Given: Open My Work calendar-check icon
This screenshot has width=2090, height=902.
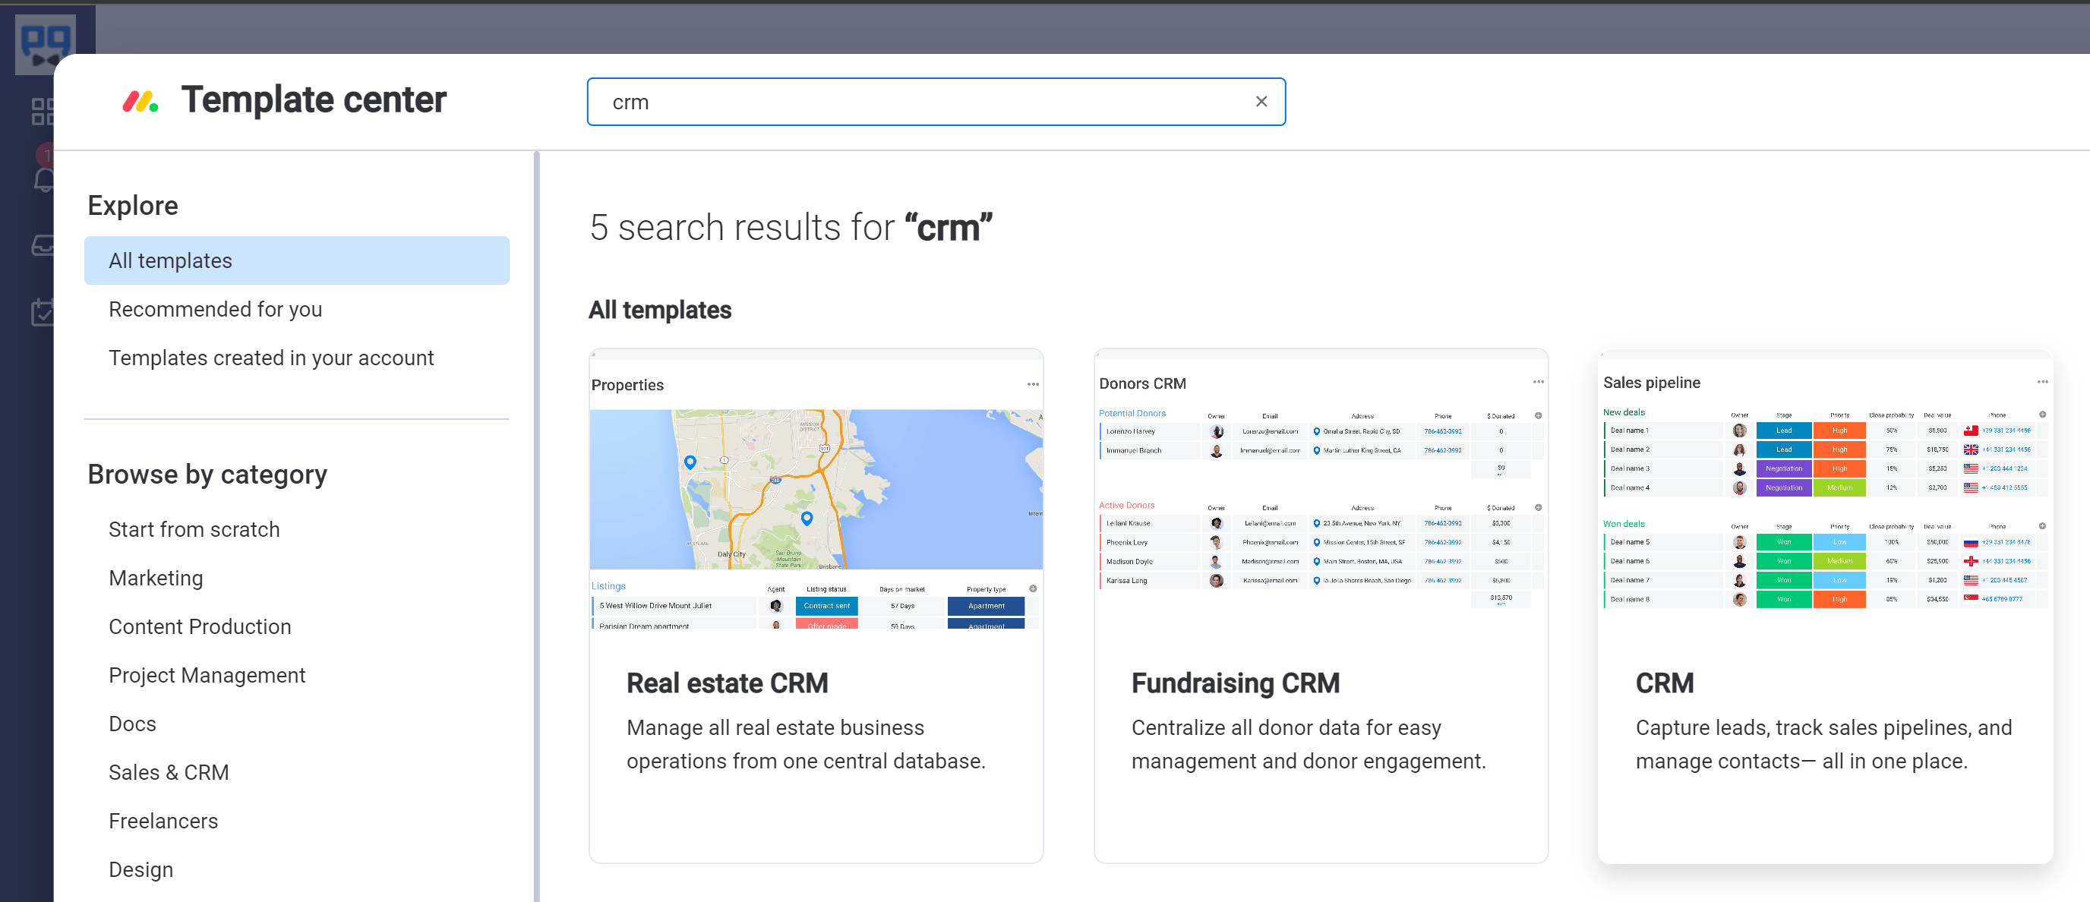Looking at the screenshot, I should pyautogui.click(x=43, y=311).
